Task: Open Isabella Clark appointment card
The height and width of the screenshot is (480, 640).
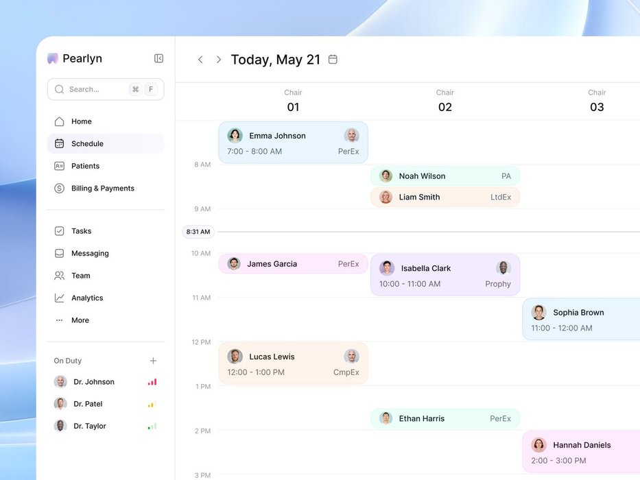Action: (445, 275)
